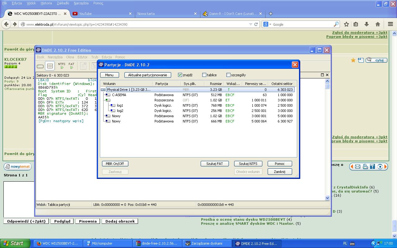Select the C-ASEMA partition row
Image resolution: width=397 pixels, height=248 pixels.
coord(197,95)
